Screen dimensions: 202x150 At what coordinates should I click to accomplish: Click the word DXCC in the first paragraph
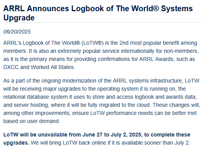[x=11, y=67]
